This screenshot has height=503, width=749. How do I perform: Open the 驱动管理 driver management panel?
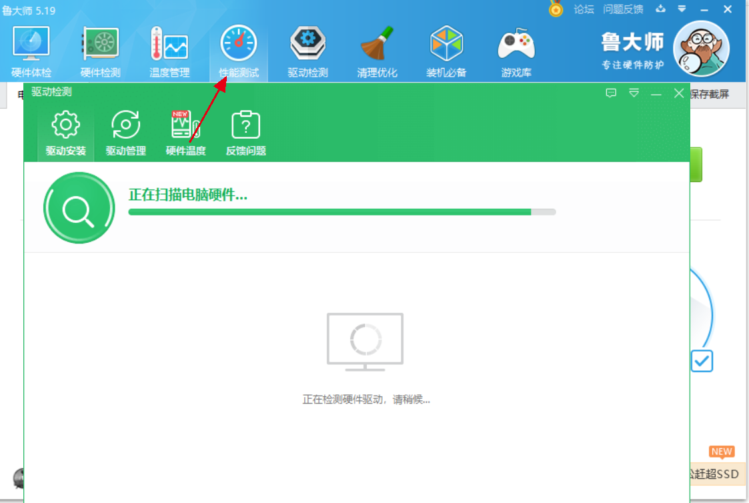coord(124,131)
